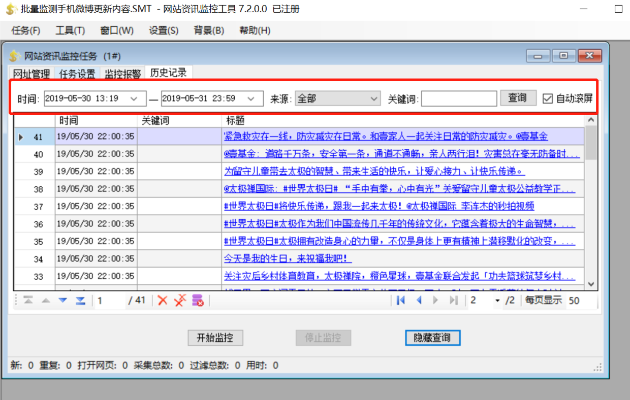The width and height of the screenshot is (630, 400).
Task: Open the page number dropdown showing 2
Action: (x=497, y=301)
